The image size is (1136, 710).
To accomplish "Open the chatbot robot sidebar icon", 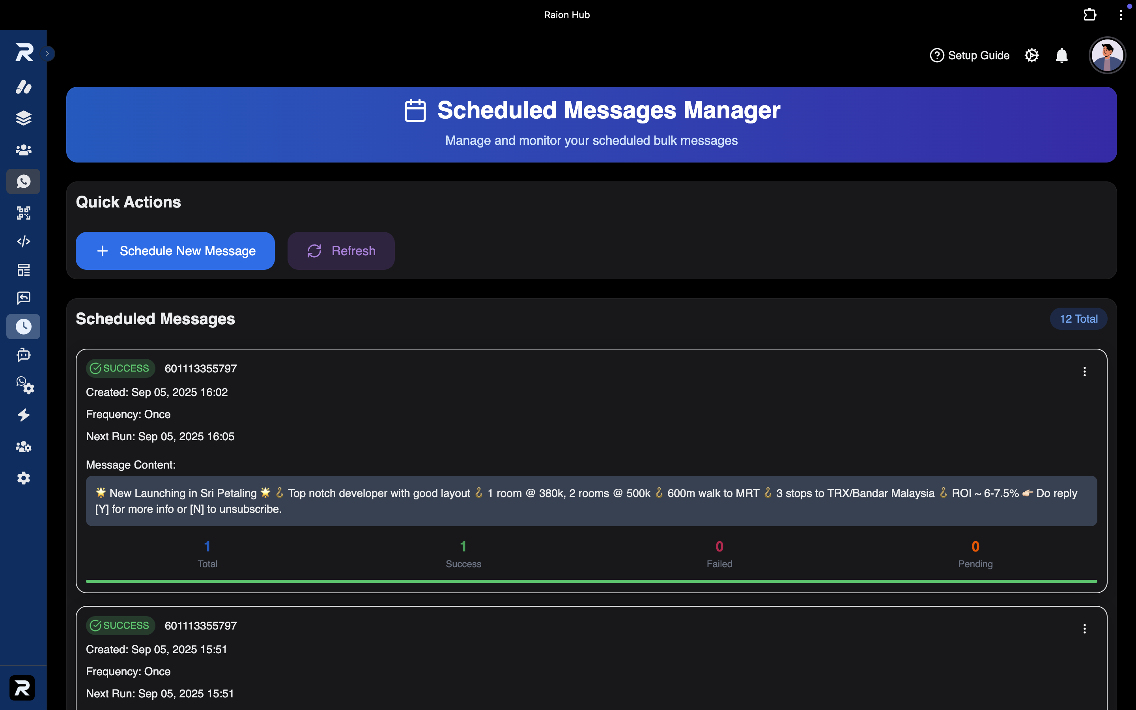I will 24,355.
